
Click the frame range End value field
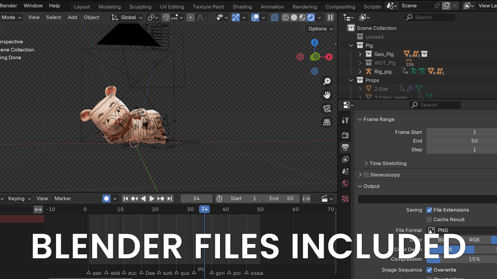pyautogui.click(x=461, y=141)
